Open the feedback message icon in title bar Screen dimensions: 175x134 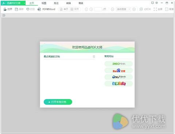coord(152,3)
